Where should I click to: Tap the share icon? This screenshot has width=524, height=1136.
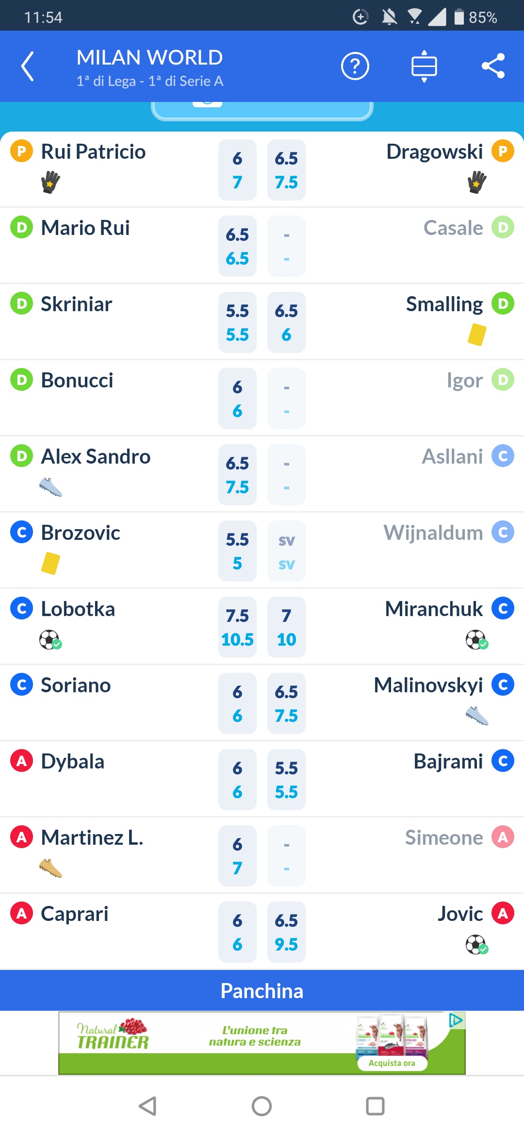(x=493, y=66)
